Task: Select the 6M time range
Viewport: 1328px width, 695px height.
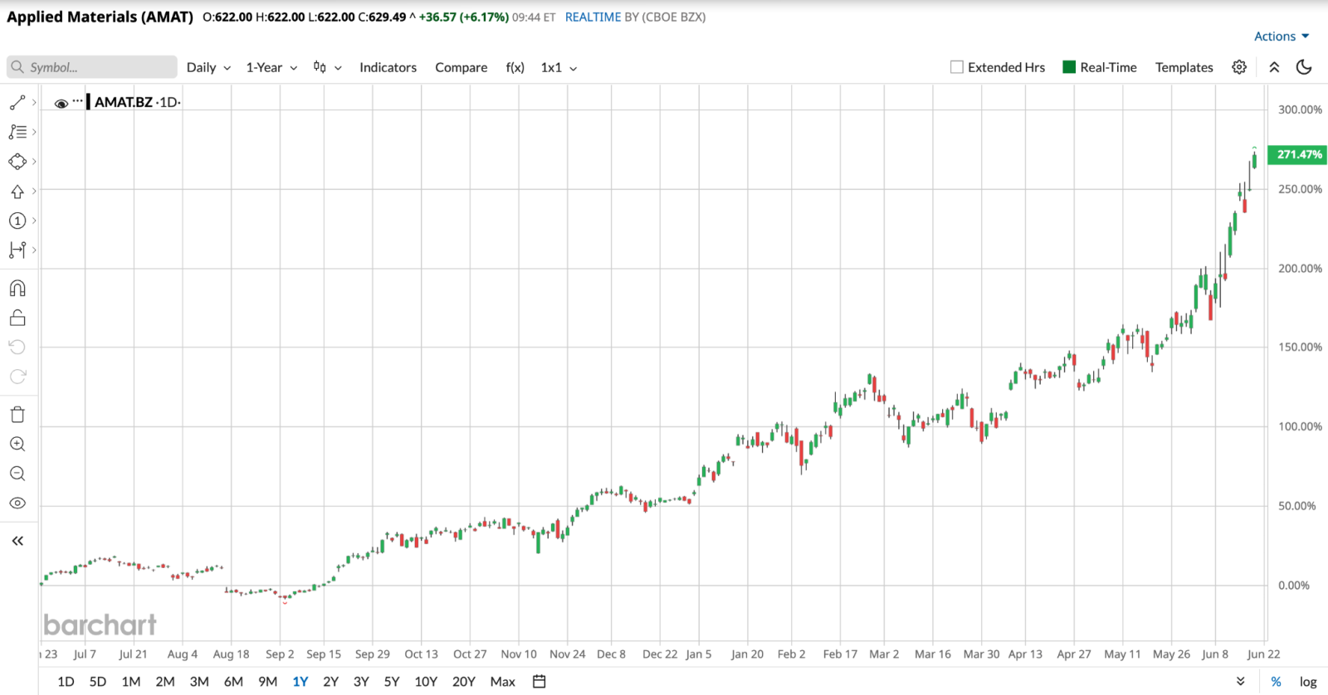Action: point(233,682)
